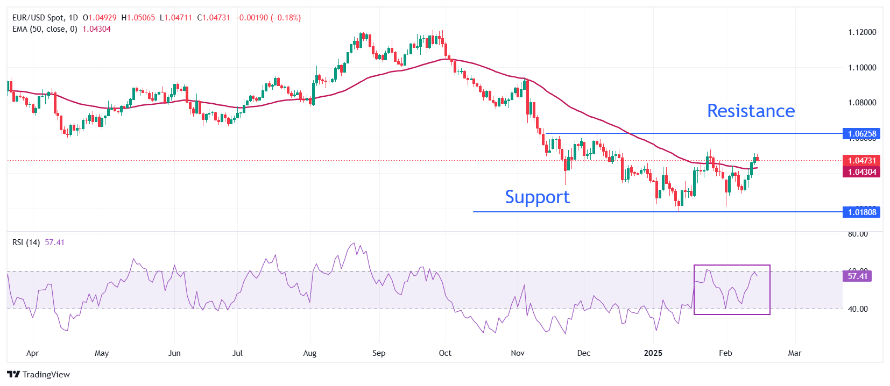890x386 pixels.
Task: Click the purple 57.41 RSI value tag
Action: (857, 276)
